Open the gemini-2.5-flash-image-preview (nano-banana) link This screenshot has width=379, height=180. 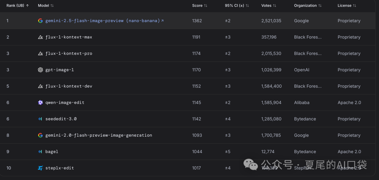point(103,21)
